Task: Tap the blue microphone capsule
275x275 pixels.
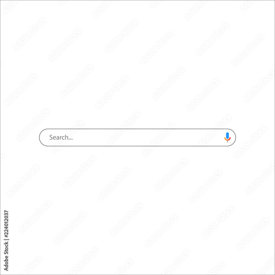Action: [x=227, y=136]
